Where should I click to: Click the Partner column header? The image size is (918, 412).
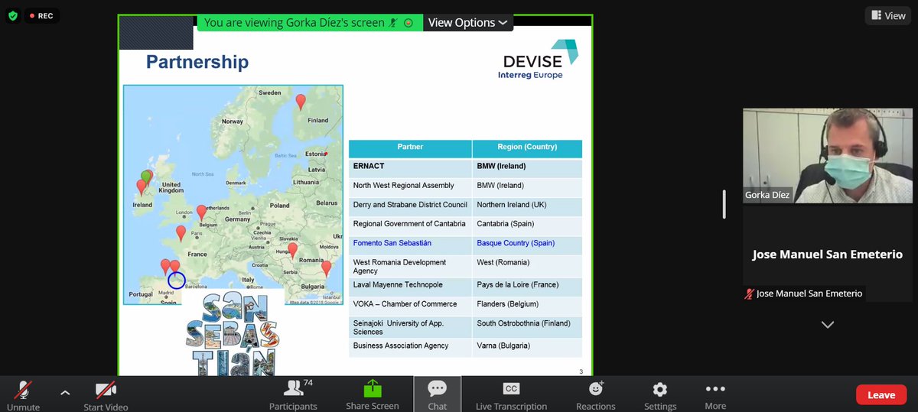pos(410,148)
